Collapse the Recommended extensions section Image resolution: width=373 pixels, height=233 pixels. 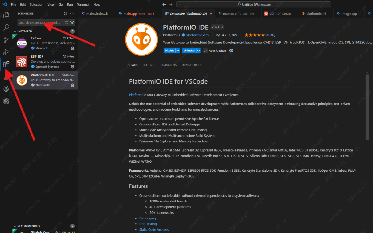tap(15, 226)
